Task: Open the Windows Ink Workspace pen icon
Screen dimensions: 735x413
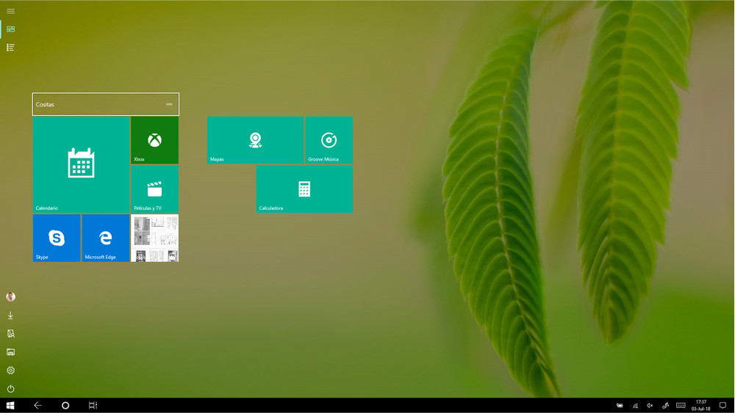Action: coord(665,406)
